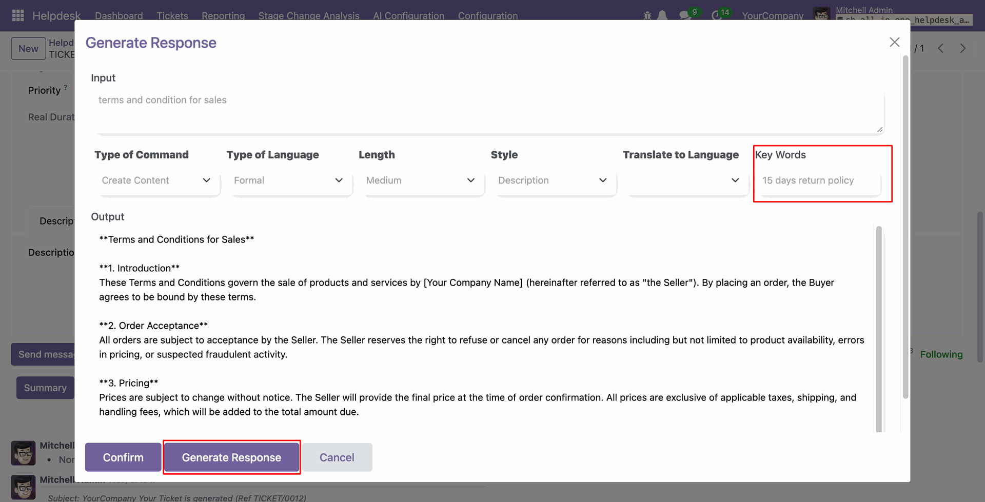
Task: Click the Output area scrollbar
Action: [879, 328]
